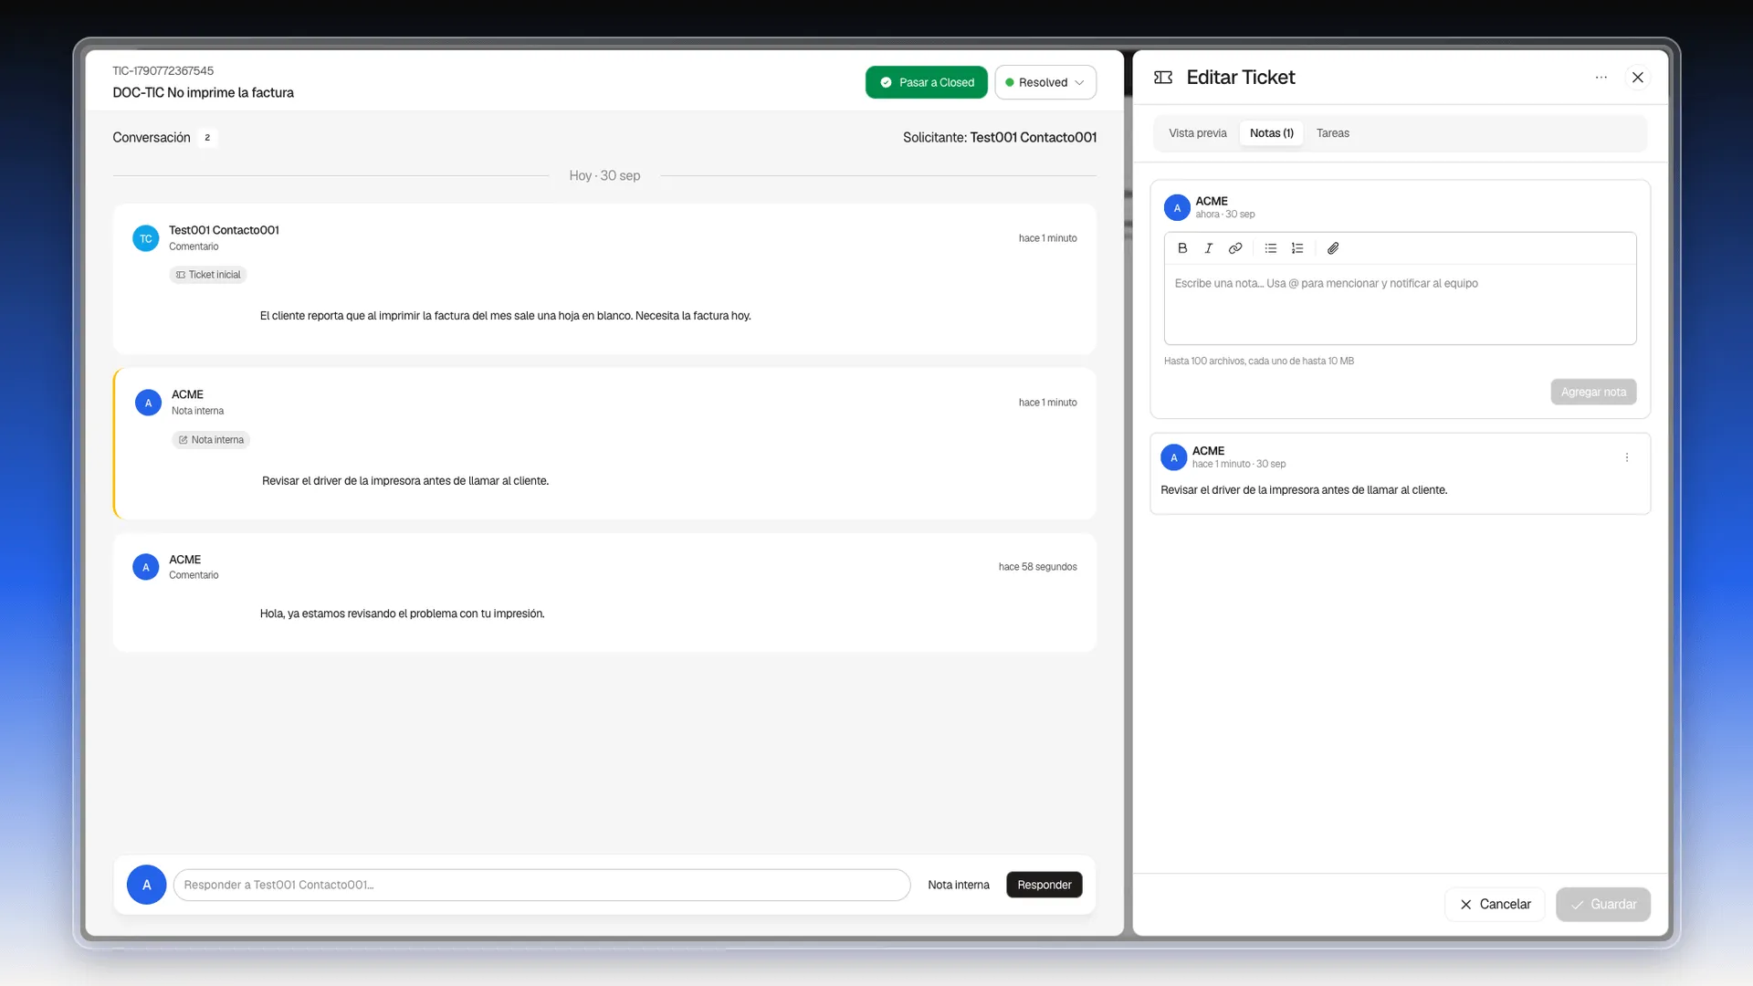Focus the Responder a Test001 Contacto001 field
1753x986 pixels.
tap(541, 885)
